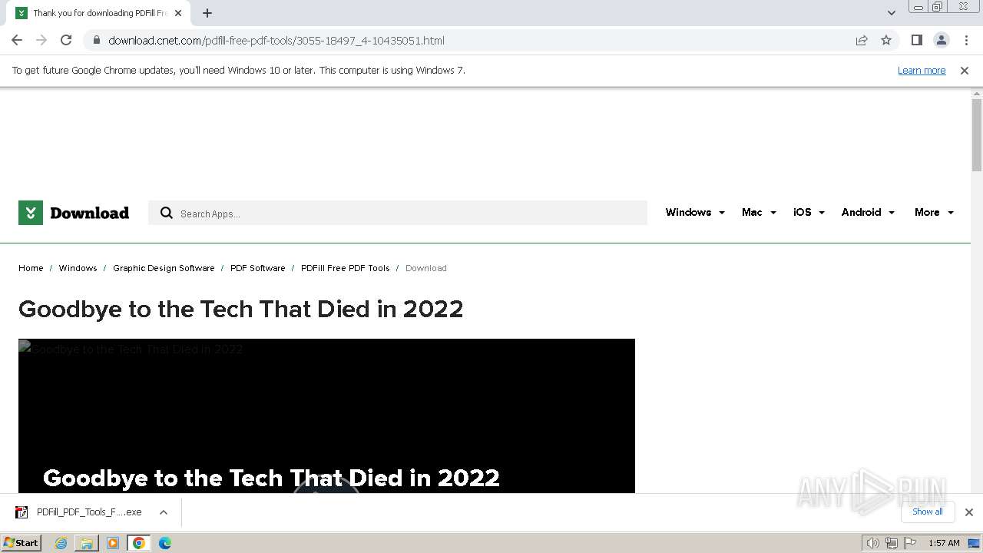
Task: Click the search magnifier icon
Action: (x=167, y=213)
